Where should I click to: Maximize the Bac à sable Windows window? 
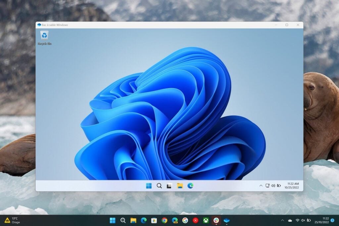coord(287,25)
